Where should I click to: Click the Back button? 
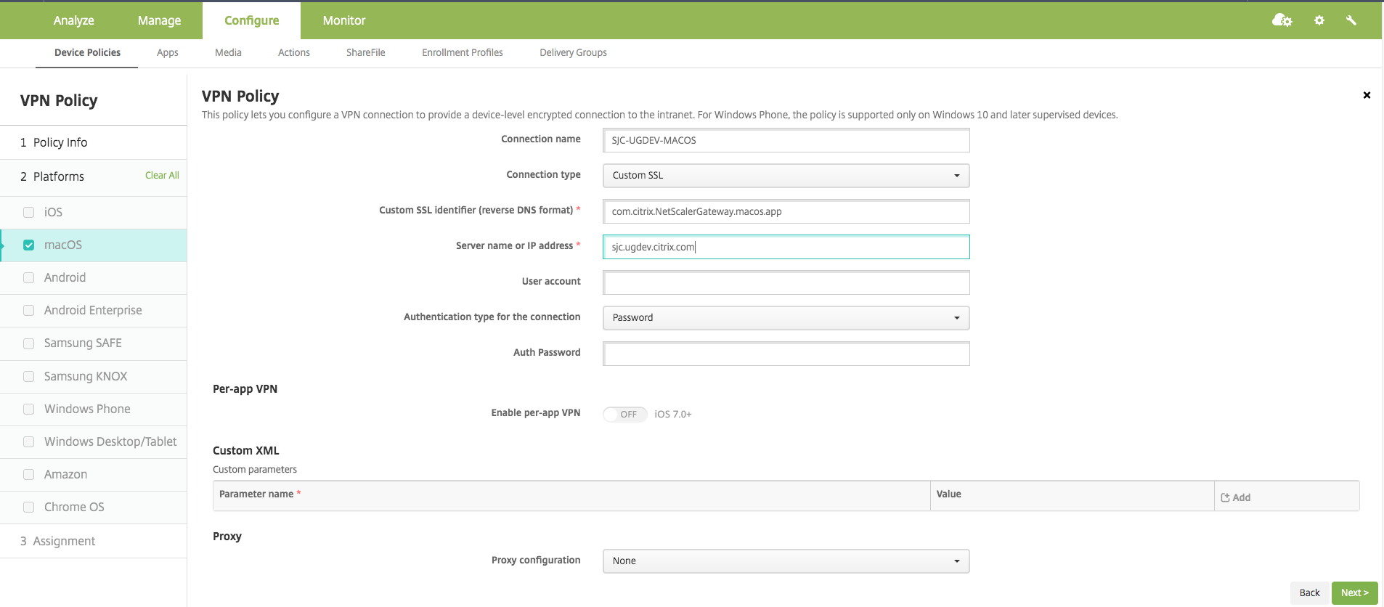point(1309,592)
